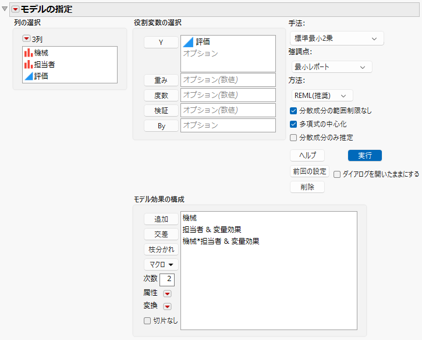
Task: Select 評価 in the Y role box
Action: (x=203, y=42)
